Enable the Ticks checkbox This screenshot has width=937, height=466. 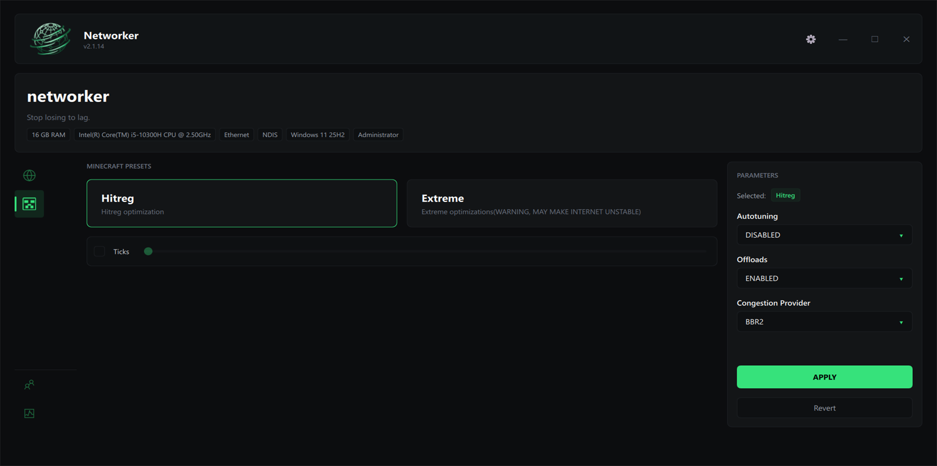coord(100,252)
